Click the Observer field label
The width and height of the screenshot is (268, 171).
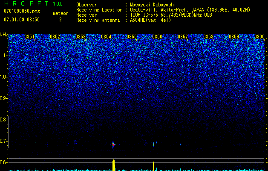[x=86, y=5]
